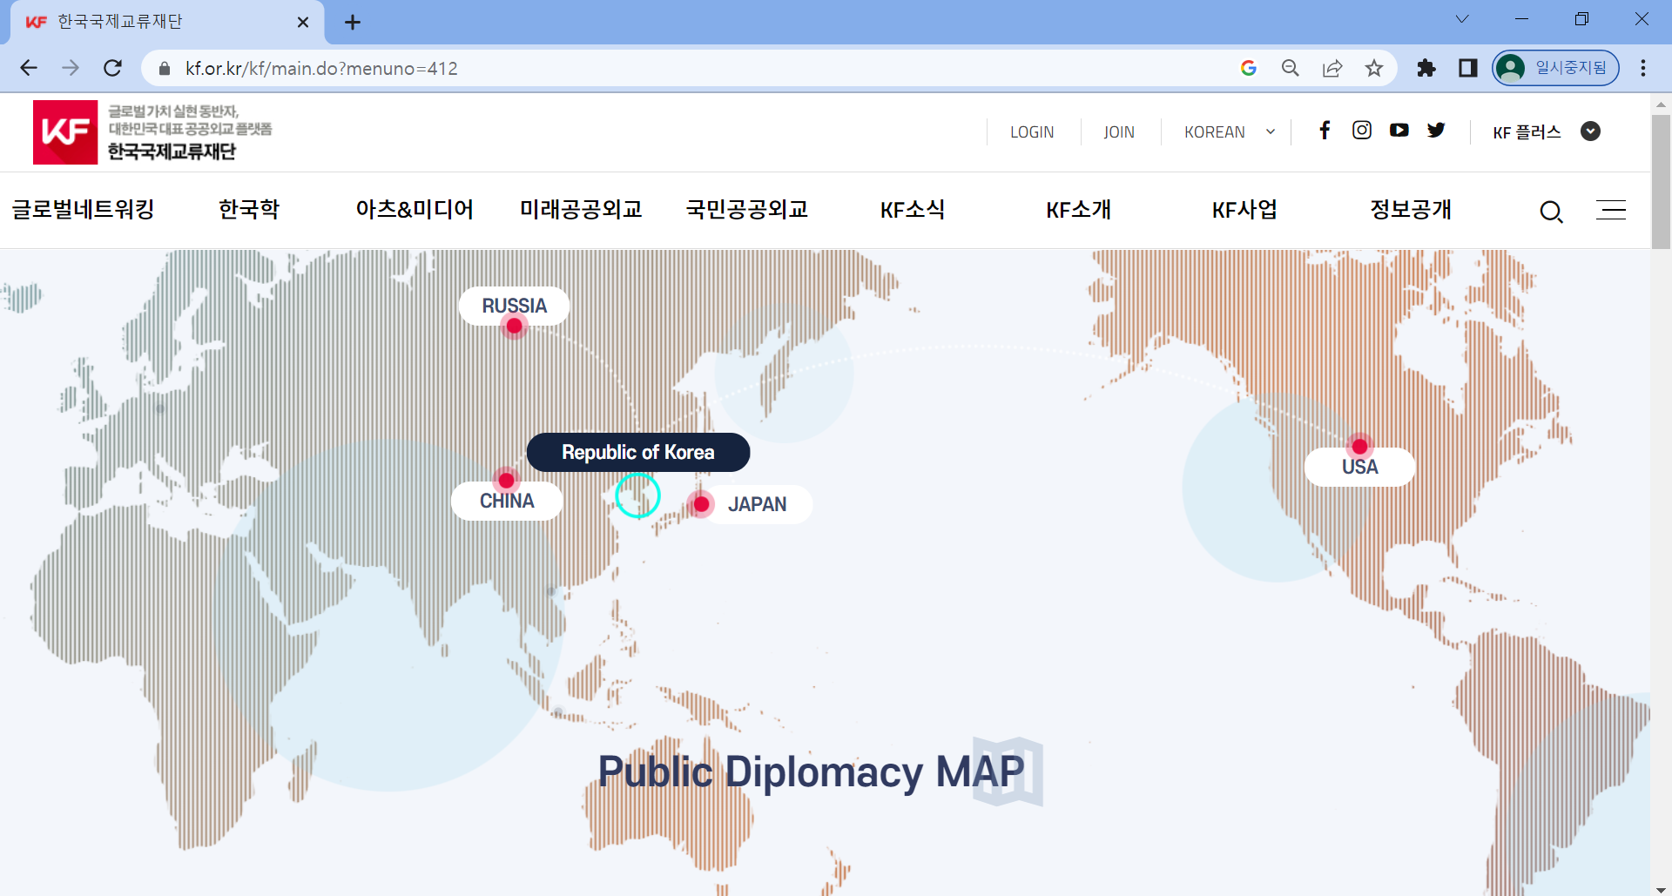The image size is (1672, 896).
Task: Open the 정보공개 menu
Action: [1411, 210]
